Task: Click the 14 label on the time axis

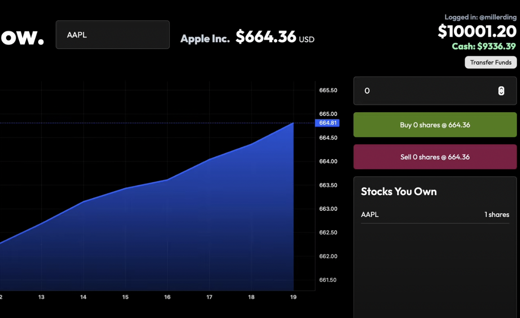Action: pos(83,297)
